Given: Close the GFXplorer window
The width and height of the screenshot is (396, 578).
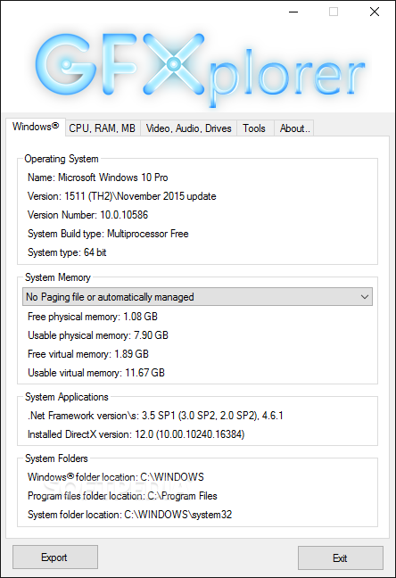Looking at the screenshot, I should tap(375, 12).
